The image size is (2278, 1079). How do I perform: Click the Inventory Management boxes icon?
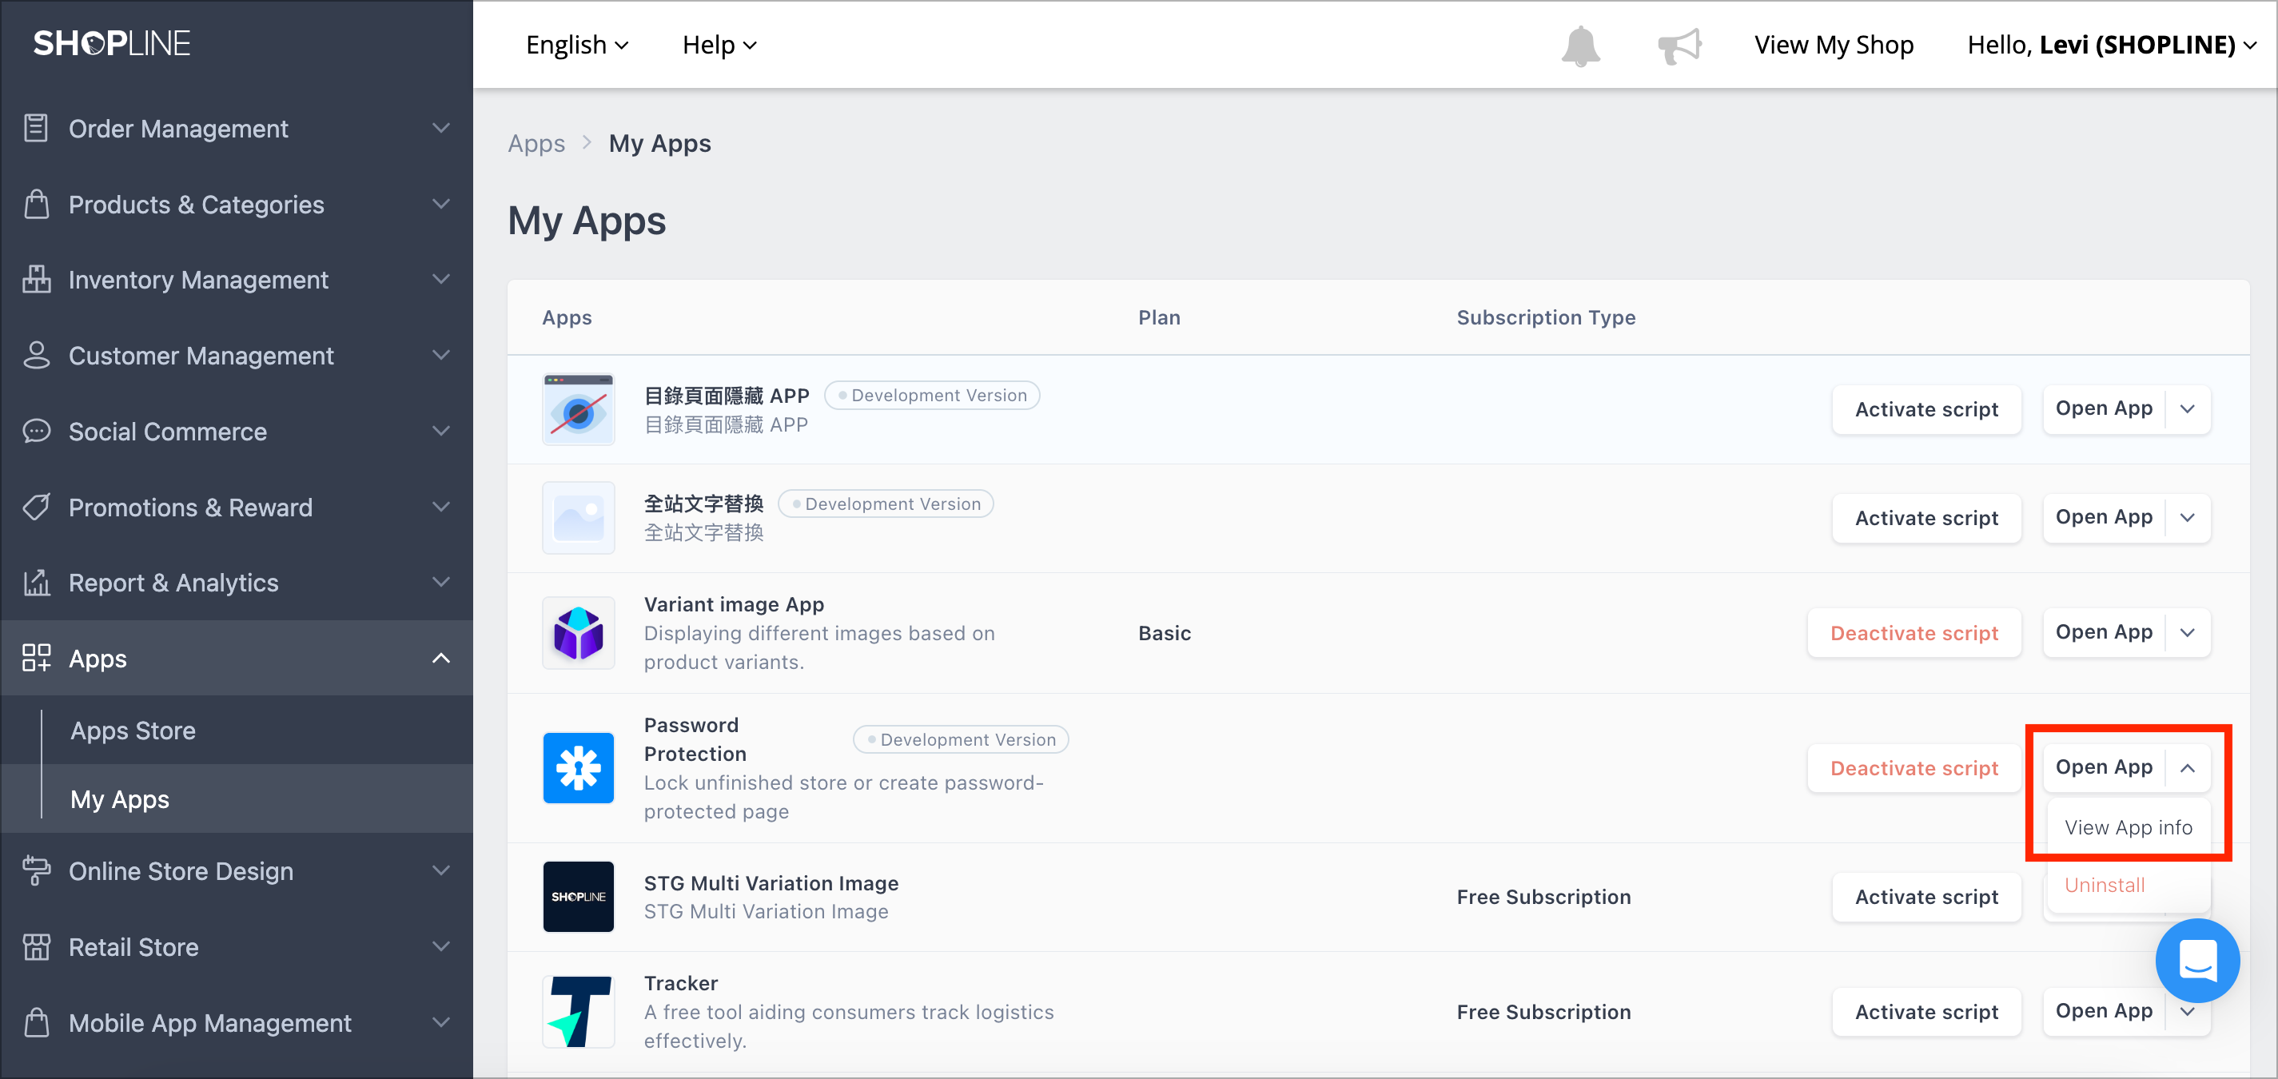[36, 280]
